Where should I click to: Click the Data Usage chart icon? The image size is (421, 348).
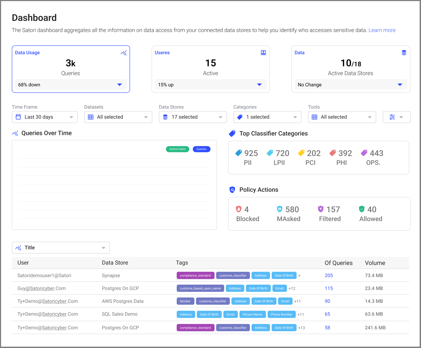pyautogui.click(x=124, y=53)
